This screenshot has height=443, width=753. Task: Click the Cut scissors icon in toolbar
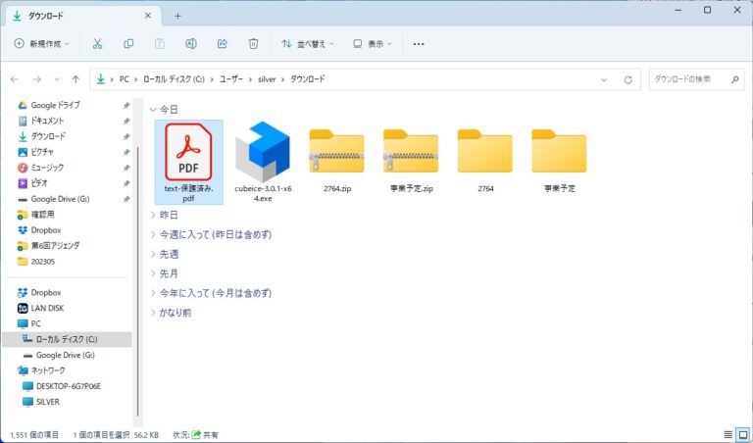97,43
